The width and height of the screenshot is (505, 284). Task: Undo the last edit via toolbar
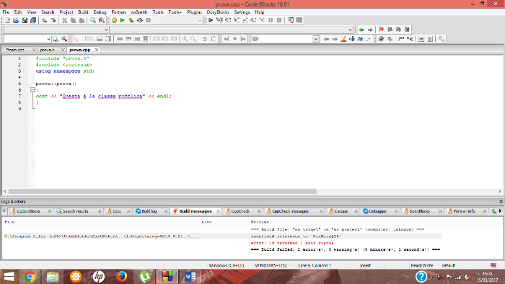point(45,20)
